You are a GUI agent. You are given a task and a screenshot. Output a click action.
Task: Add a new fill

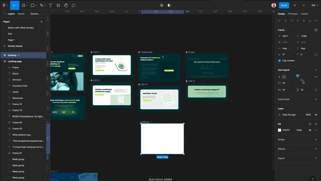(x=316, y=124)
